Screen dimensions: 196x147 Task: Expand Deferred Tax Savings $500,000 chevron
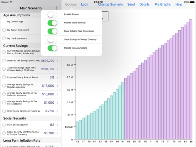pyautogui.click(x=58, y=61)
